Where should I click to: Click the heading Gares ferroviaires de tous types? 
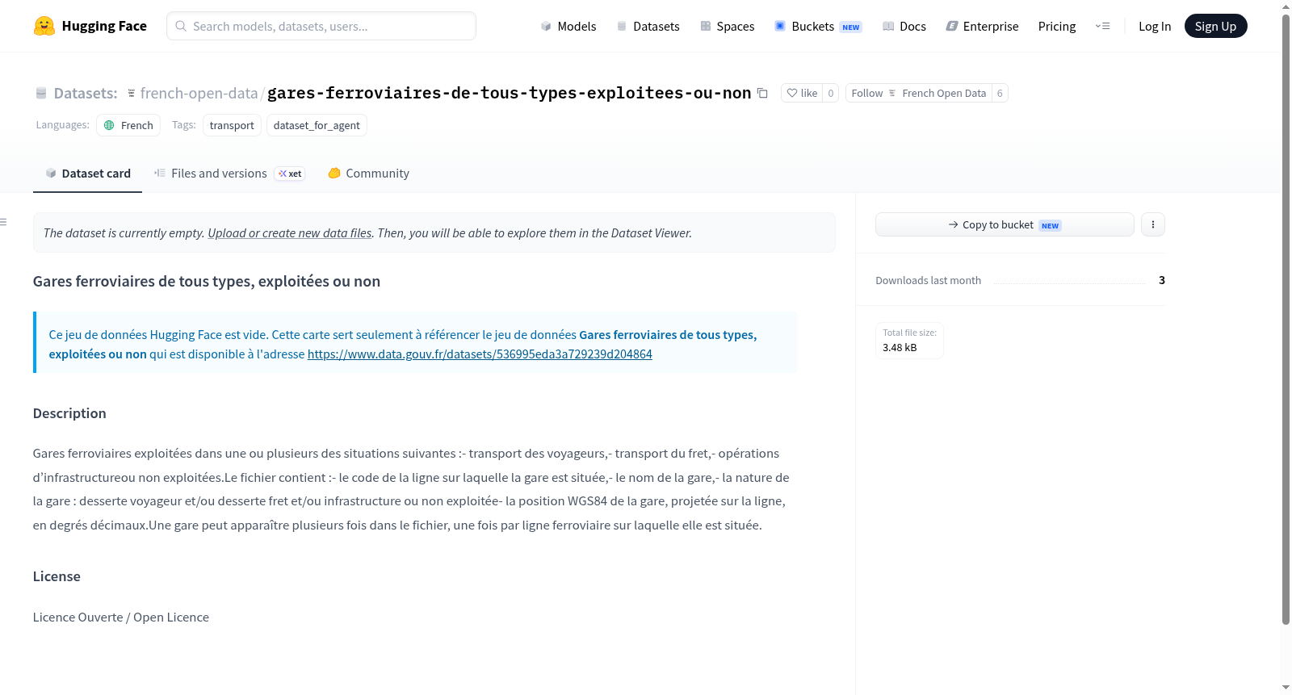pyautogui.click(x=207, y=281)
